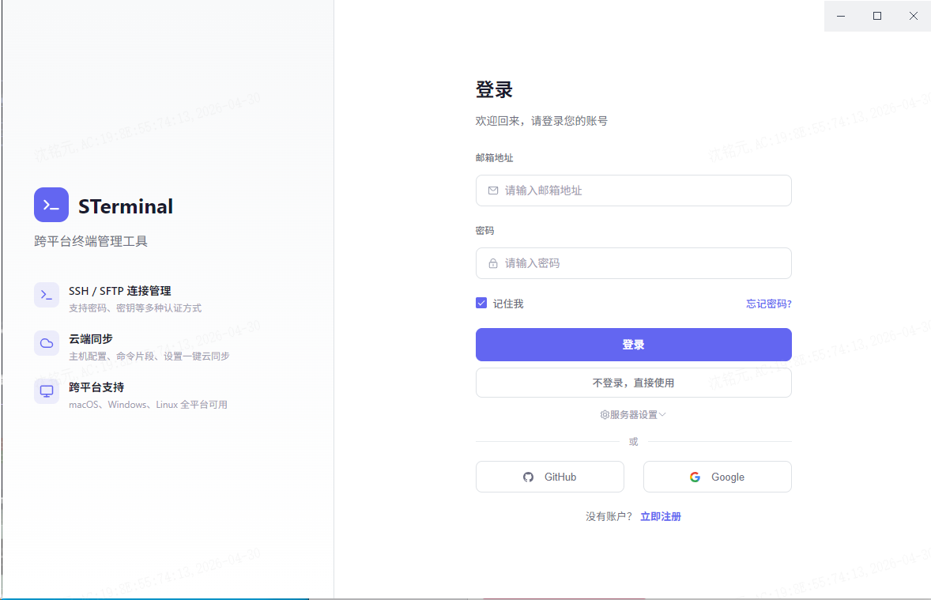
Task: Click the macOS、Windows、Linux 全平台可用 text
Action: pos(148,404)
